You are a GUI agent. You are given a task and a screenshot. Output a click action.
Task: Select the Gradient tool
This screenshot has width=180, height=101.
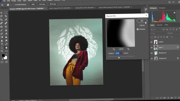pyautogui.click(x=2, y=37)
